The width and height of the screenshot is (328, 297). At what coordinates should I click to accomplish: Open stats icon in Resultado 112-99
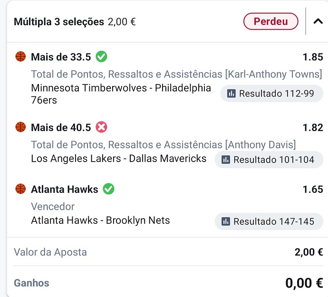232,93
